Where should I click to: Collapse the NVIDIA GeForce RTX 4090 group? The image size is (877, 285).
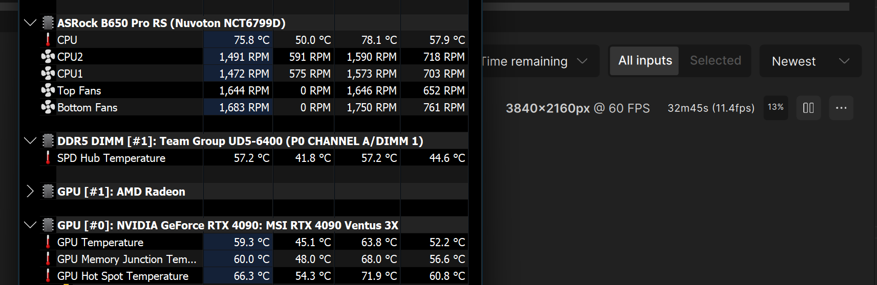tap(30, 225)
